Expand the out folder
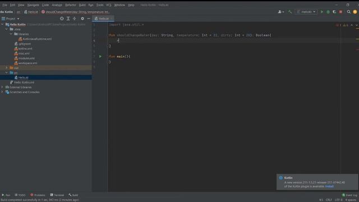Viewport: 359px width, 202px height. [7, 68]
